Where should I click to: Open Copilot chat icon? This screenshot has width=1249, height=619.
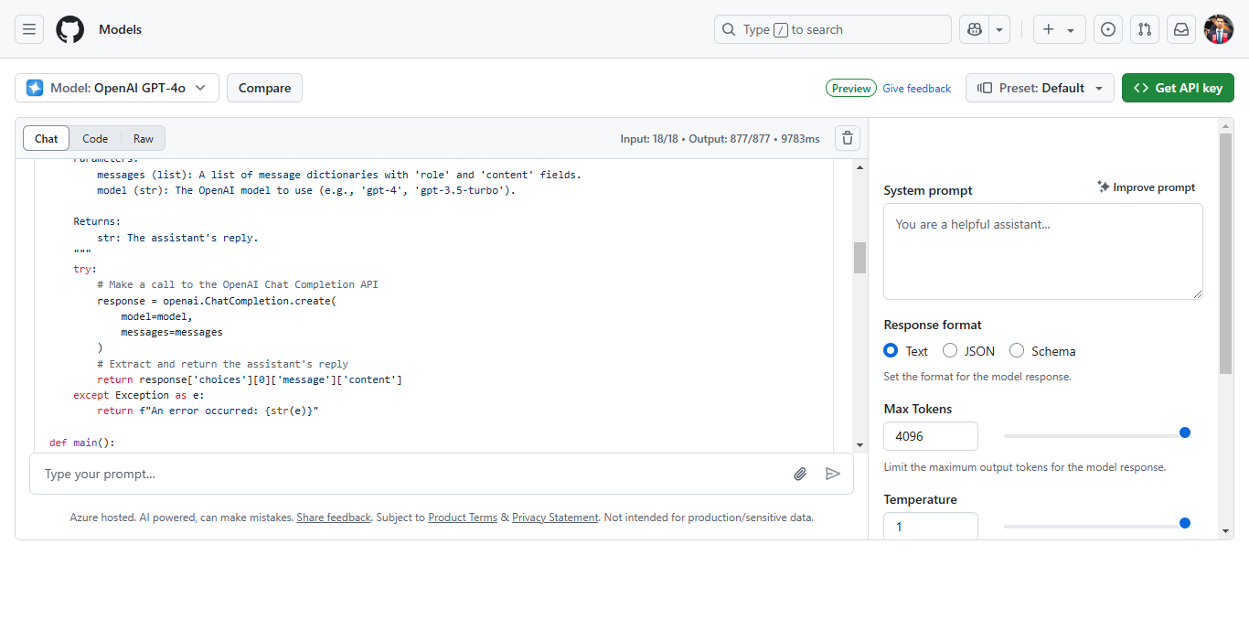click(x=975, y=29)
